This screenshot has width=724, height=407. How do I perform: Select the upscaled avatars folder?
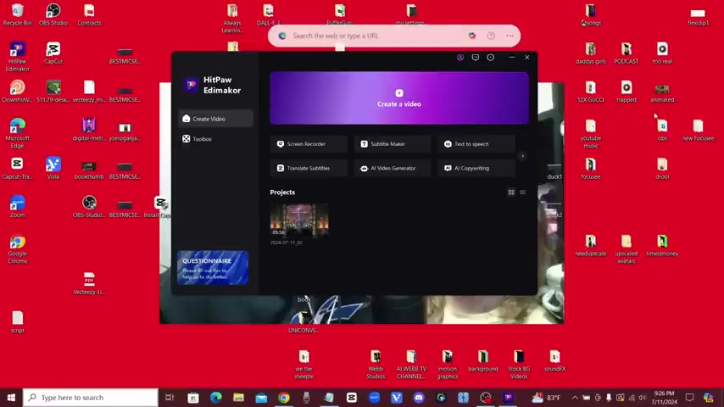coord(627,248)
